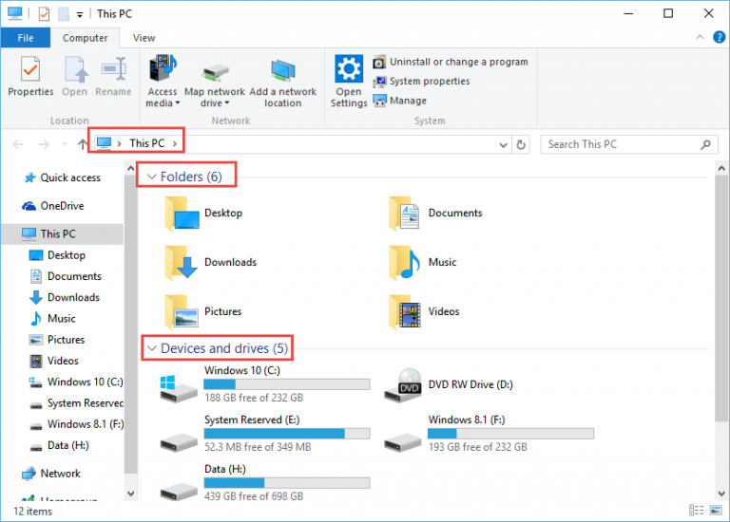Click the Up one level arrow

coord(83,144)
